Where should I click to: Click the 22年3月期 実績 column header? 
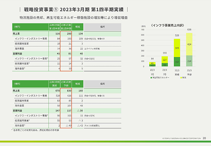pyautogui.click(x=54, y=84)
